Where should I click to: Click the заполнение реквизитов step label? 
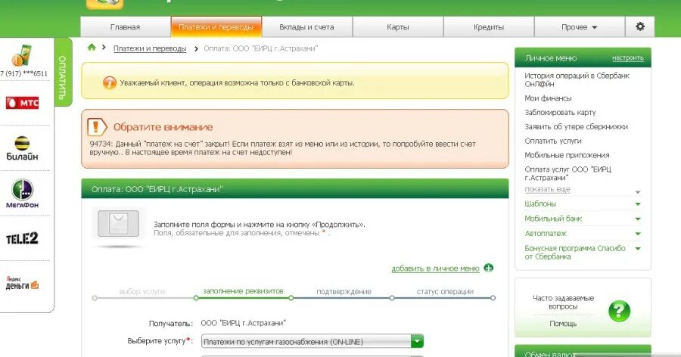243,291
